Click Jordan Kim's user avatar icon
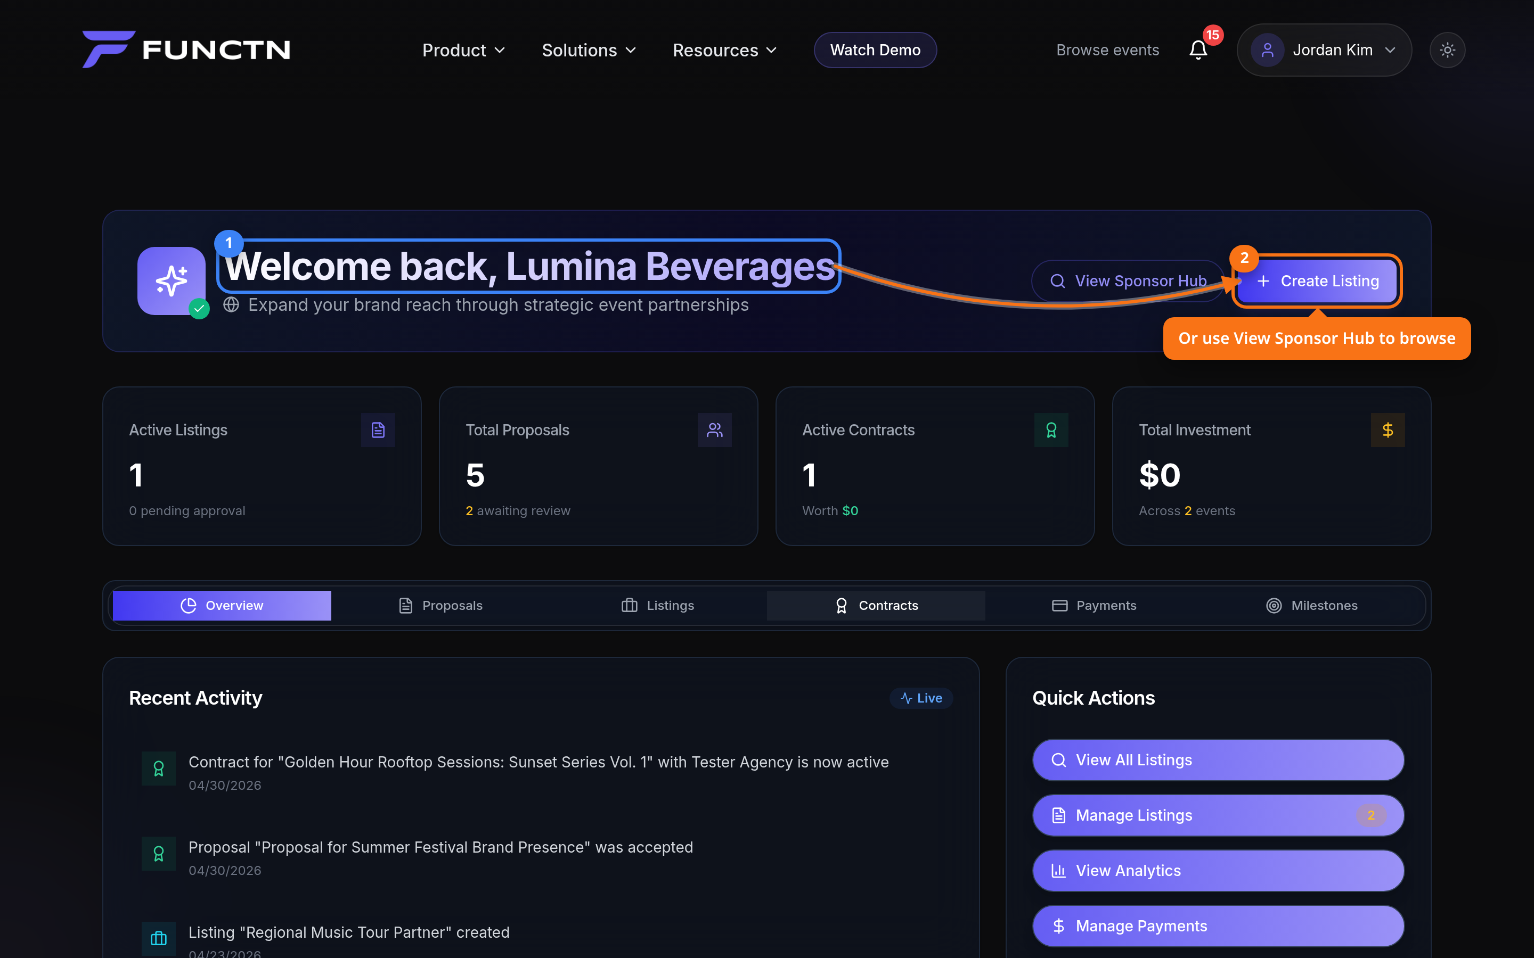 point(1267,50)
